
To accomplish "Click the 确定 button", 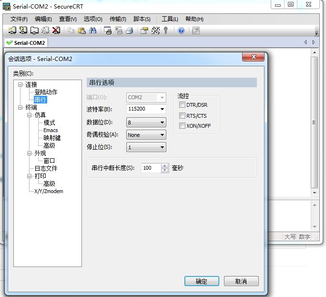I will pos(202,281).
